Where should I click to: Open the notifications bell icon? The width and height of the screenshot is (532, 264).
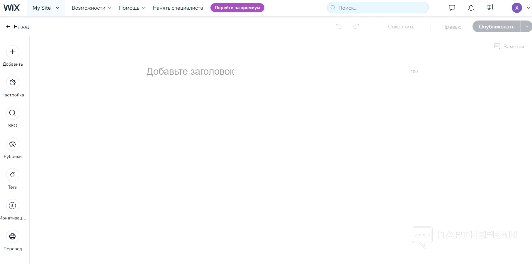[471, 8]
